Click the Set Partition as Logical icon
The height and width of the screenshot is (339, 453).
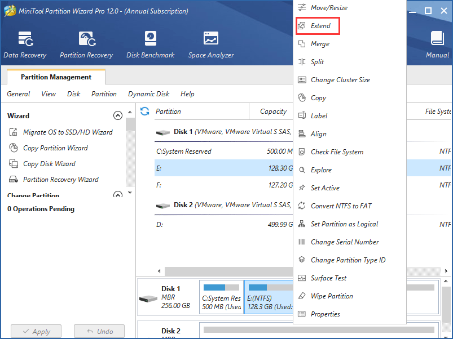click(x=302, y=224)
